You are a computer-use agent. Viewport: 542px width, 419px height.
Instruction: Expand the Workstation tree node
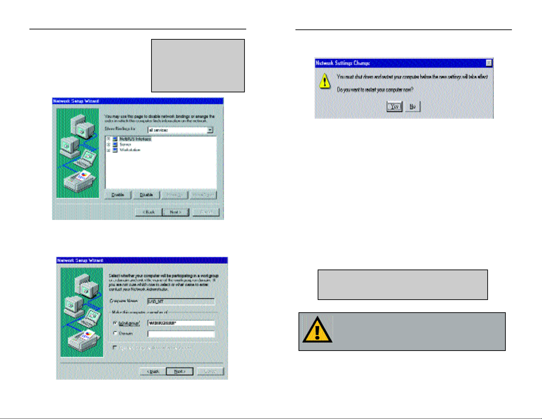pyautogui.click(x=108, y=150)
